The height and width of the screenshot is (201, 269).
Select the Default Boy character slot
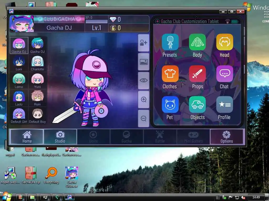[37, 115]
